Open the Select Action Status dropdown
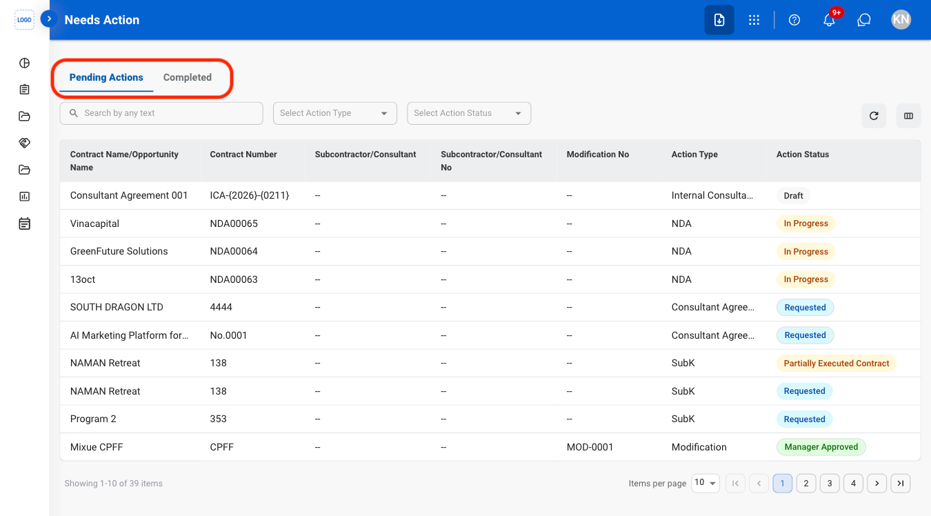The width and height of the screenshot is (931, 516). click(469, 113)
